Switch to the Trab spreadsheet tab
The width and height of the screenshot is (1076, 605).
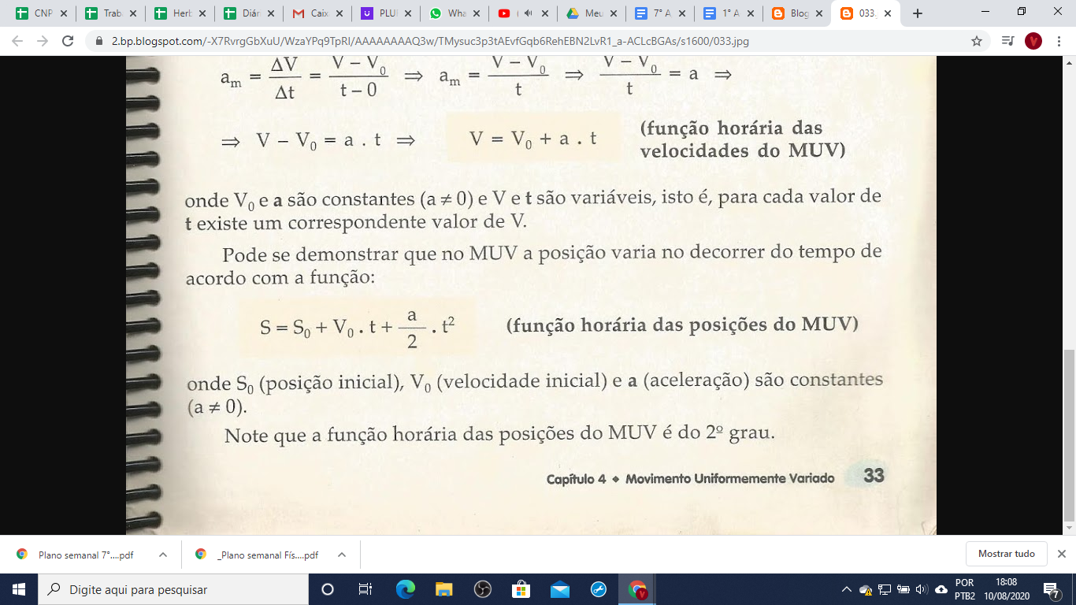pos(109,13)
